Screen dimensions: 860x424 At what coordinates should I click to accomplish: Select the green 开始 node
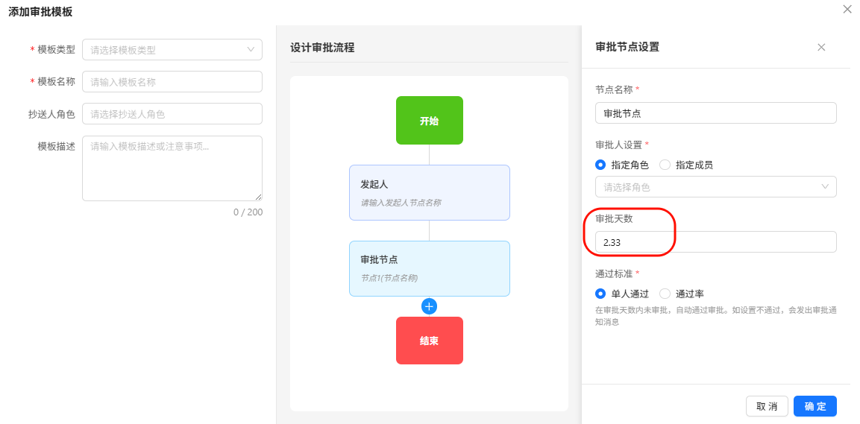coord(429,120)
